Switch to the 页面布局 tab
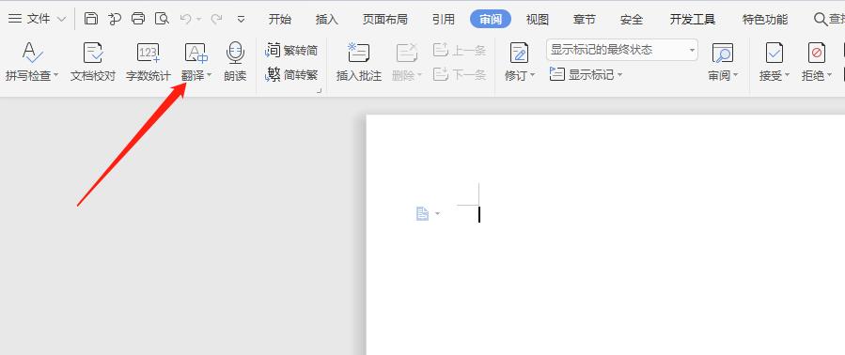Image resolution: width=845 pixels, height=355 pixels. 384,20
